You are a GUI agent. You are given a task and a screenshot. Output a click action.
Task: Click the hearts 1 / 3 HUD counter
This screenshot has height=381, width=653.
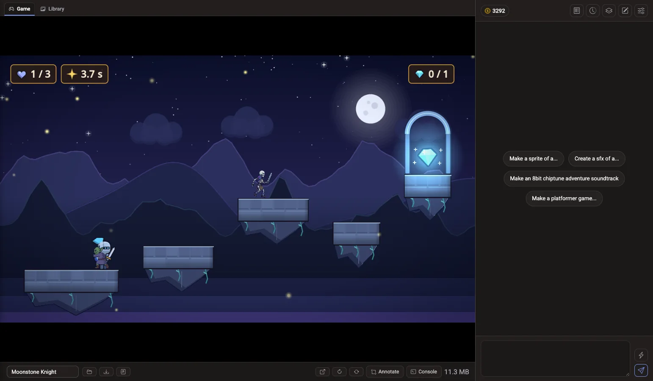pyautogui.click(x=33, y=74)
